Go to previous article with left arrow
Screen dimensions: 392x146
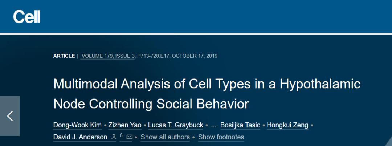pos(10,116)
